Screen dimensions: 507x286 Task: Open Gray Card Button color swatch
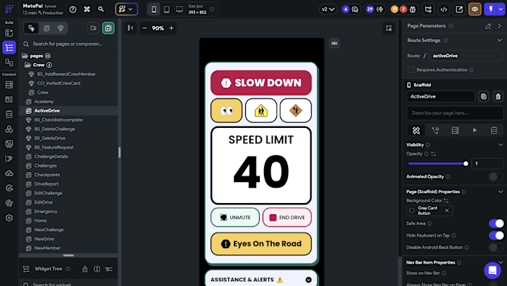coord(412,211)
